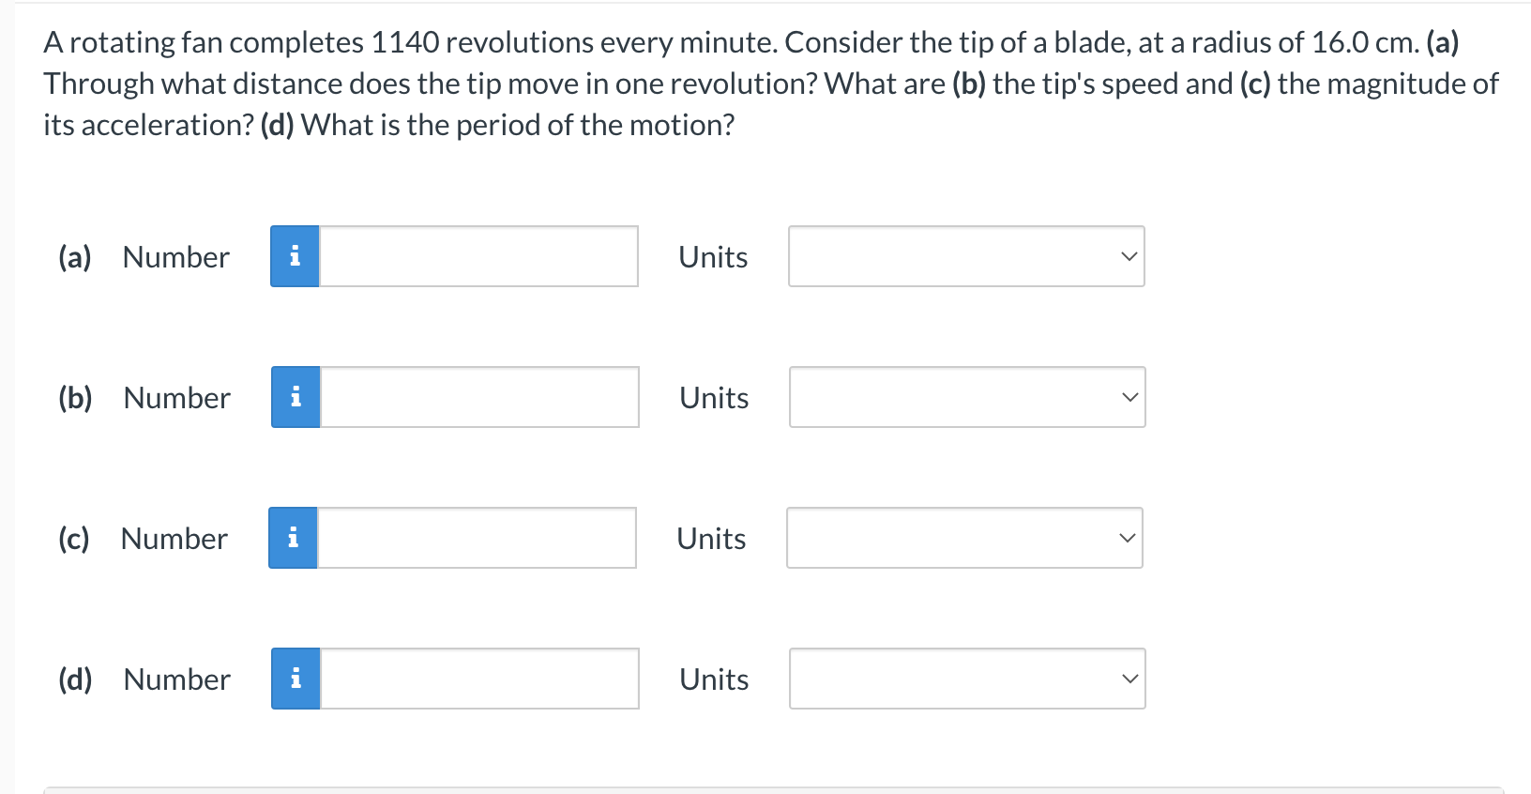The image size is (1531, 794).
Task: Click the rotating fan question text
Action: [770, 84]
